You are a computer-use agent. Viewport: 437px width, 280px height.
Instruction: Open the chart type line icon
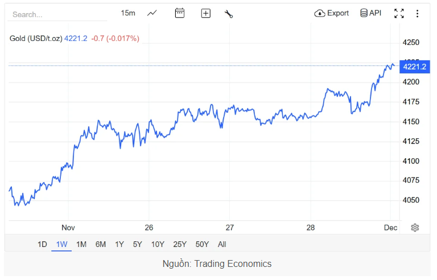[152, 13]
